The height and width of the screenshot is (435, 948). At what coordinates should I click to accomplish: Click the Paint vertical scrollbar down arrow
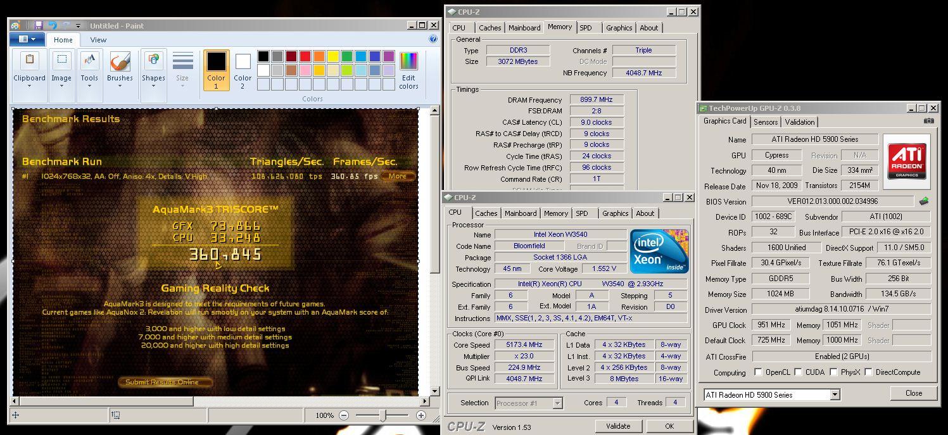434,391
